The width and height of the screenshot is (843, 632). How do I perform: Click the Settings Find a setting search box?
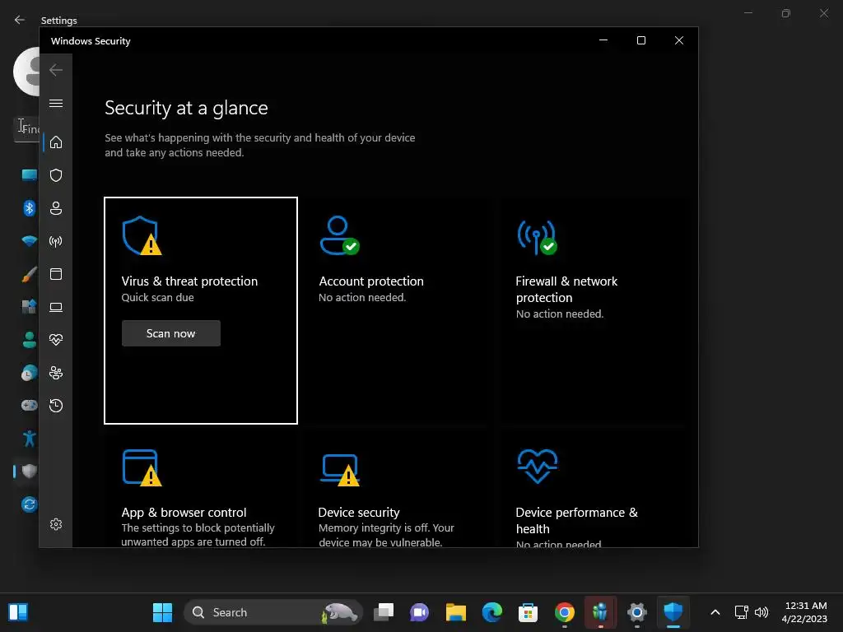27,129
